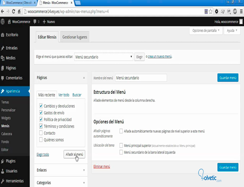
Task: Switch to the Gestionar lugares tab
Action: click(x=75, y=37)
